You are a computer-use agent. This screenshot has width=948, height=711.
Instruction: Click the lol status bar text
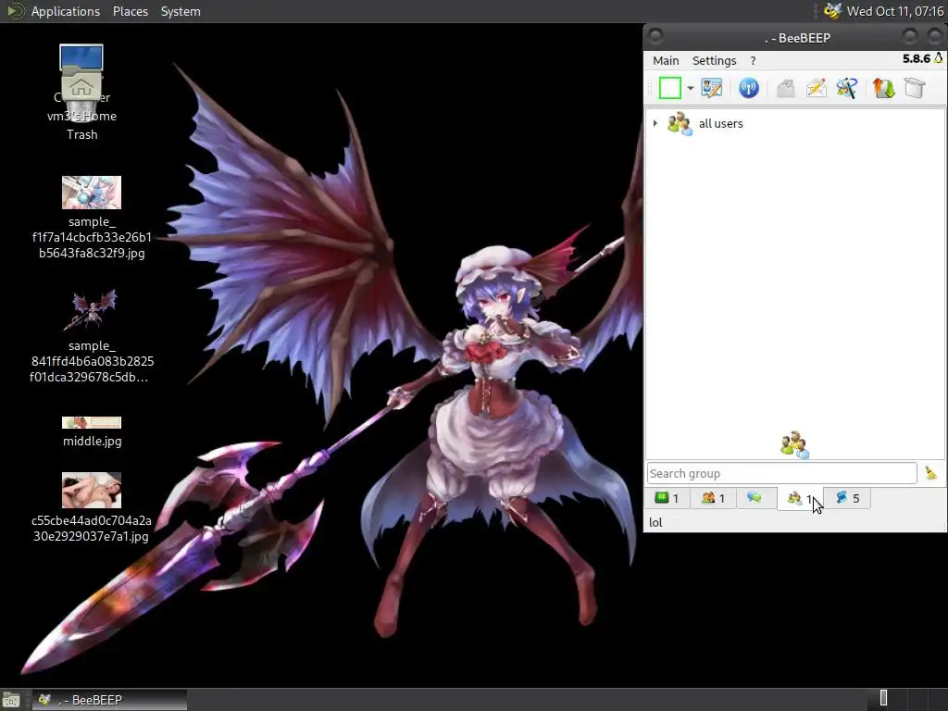[655, 523]
